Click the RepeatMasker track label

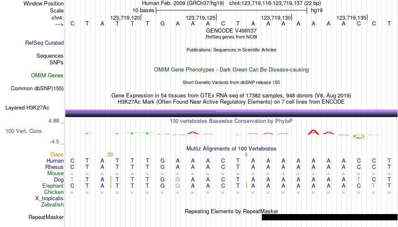(x=46, y=217)
